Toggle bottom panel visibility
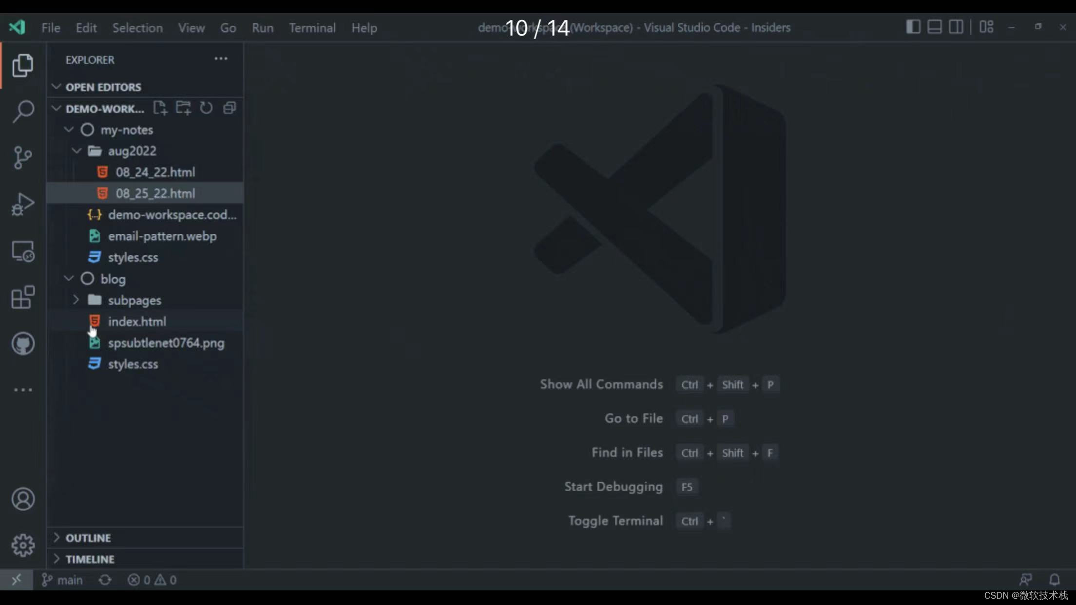The width and height of the screenshot is (1076, 605). coord(934,27)
